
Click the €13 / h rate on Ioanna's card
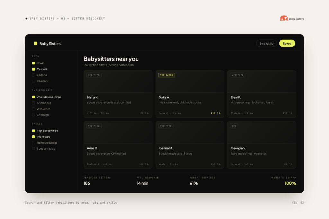[216, 164]
